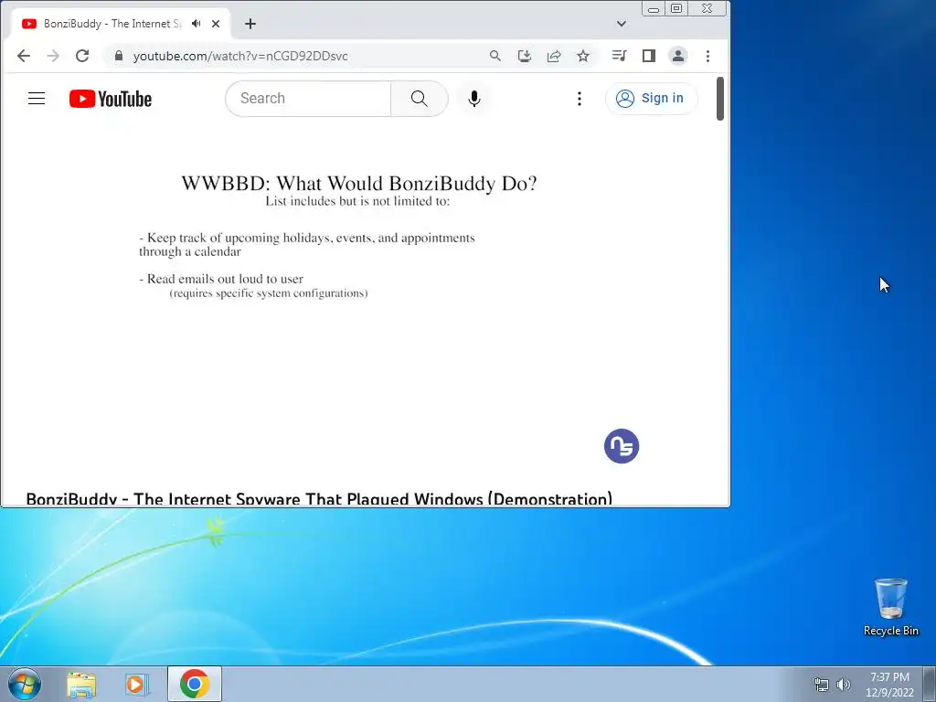Screen dimensions: 936x702
Task: Go back using Chrome's back arrow
Action: (23, 56)
